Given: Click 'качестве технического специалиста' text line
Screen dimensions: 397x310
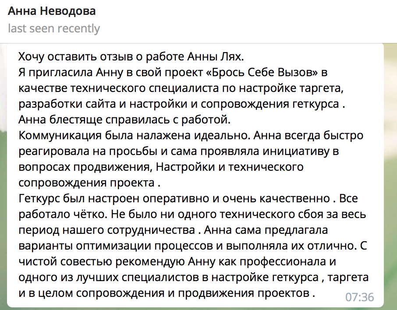Looking at the screenshot, I should [119, 88].
